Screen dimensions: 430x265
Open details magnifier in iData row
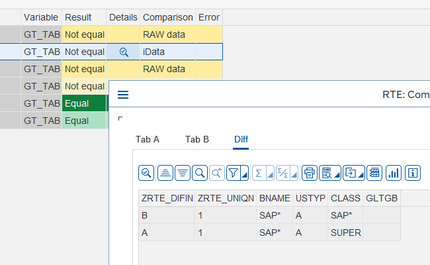click(123, 52)
